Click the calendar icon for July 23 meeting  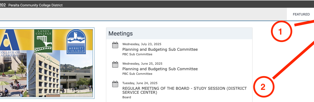tap(115, 45)
